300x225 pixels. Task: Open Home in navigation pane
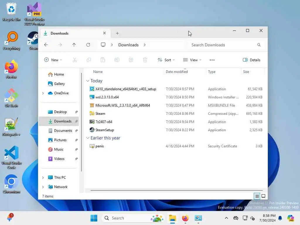click(x=59, y=74)
